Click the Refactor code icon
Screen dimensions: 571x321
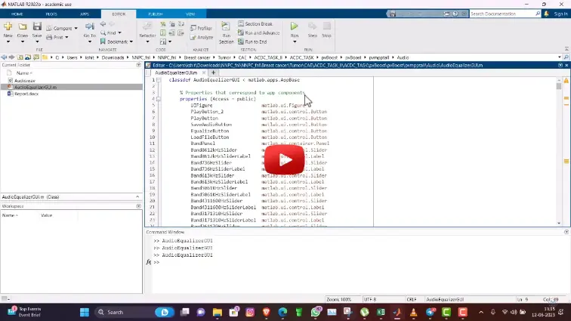(147, 27)
